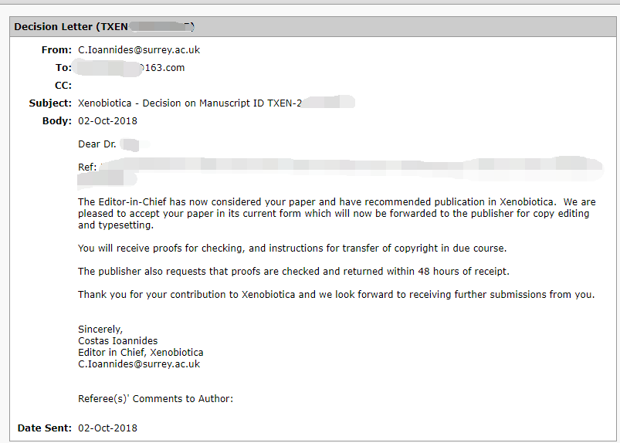Click the Editor in Chief, Xenobiotica title line
Viewport: 620px width, 443px height.
pos(141,352)
